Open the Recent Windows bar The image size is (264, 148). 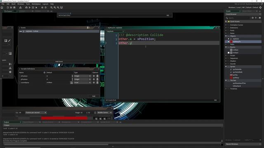pos(243,144)
